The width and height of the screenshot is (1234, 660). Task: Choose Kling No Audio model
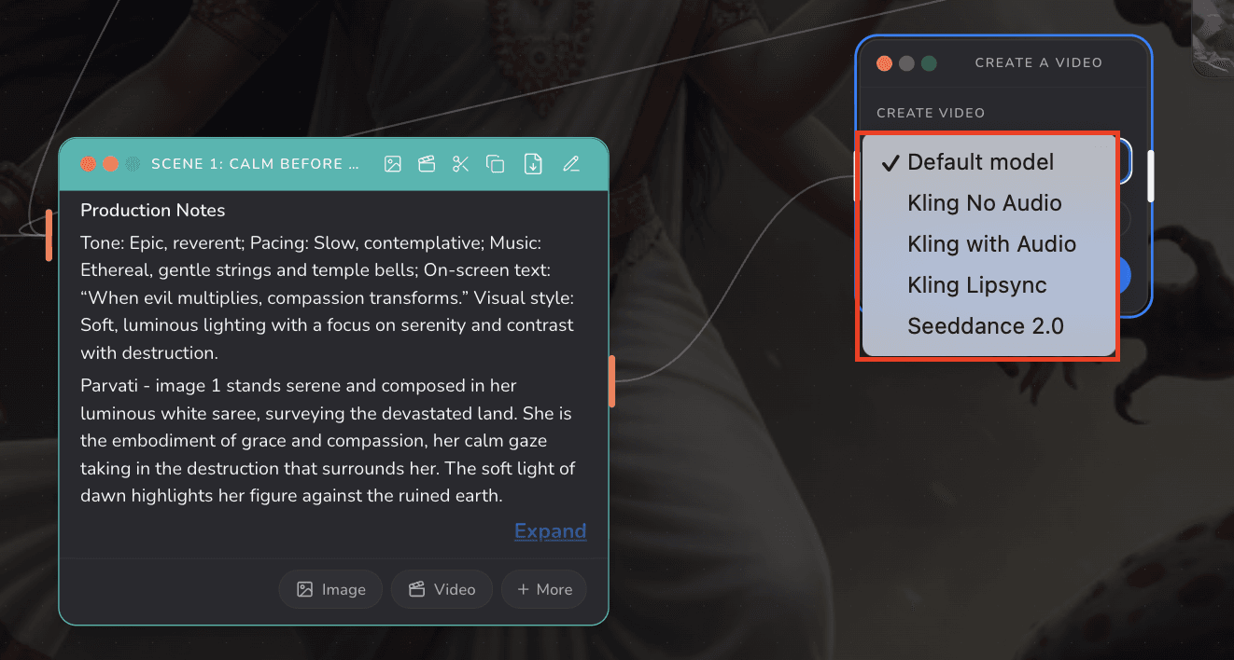(989, 203)
